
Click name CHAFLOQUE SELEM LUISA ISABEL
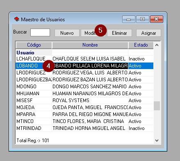point(89,59)
